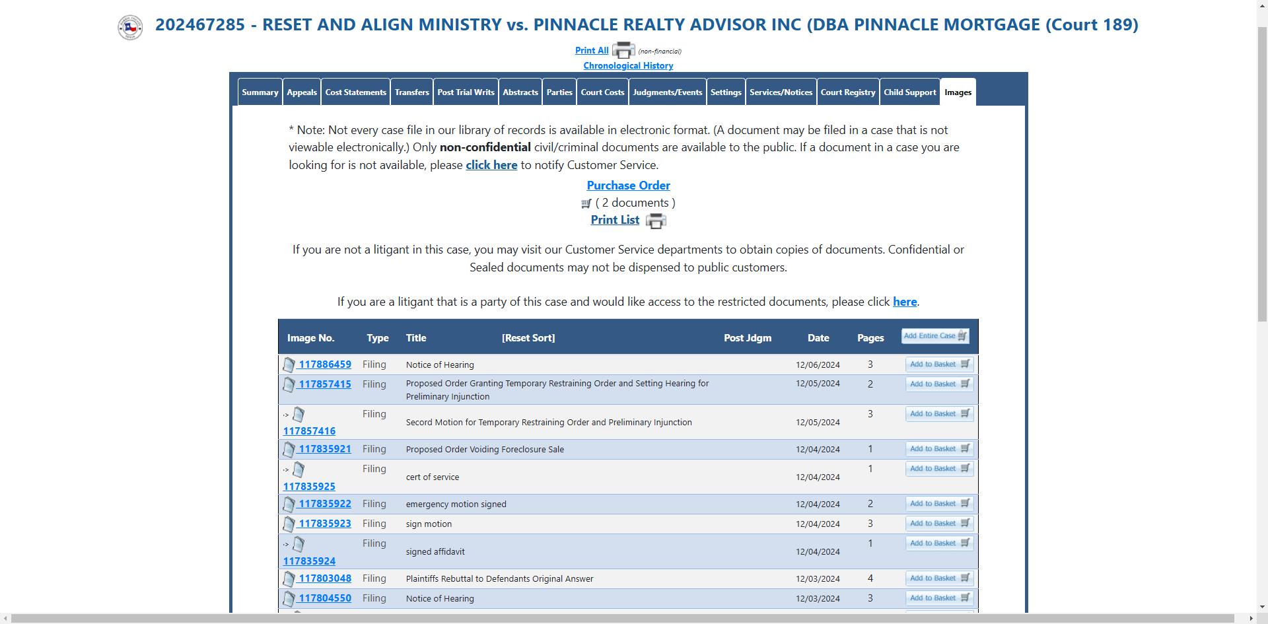The height and width of the screenshot is (624, 1268).
Task: Switch to the Summary tab
Action: [260, 92]
